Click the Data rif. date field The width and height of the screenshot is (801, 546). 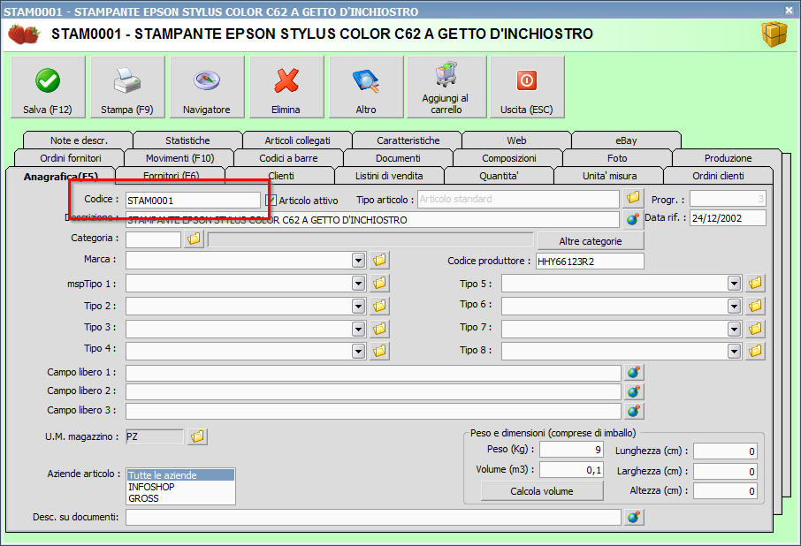click(728, 218)
